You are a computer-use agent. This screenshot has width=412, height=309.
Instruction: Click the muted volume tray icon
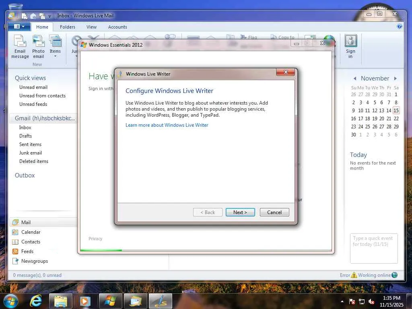[x=371, y=301]
